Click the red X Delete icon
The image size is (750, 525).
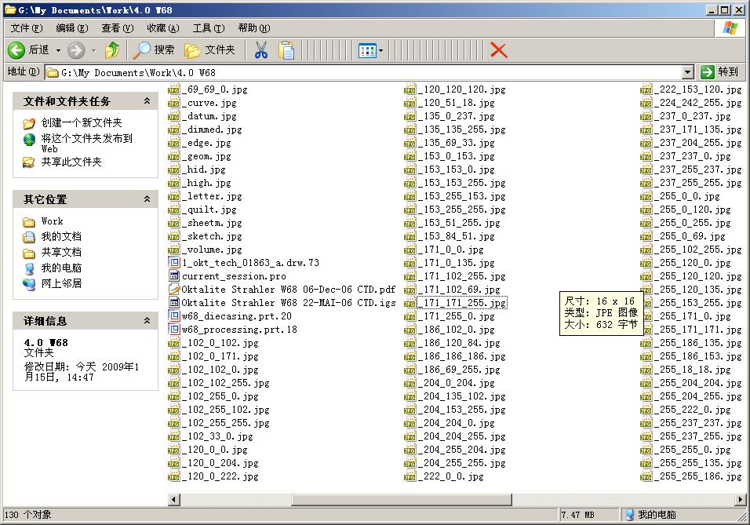498,49
